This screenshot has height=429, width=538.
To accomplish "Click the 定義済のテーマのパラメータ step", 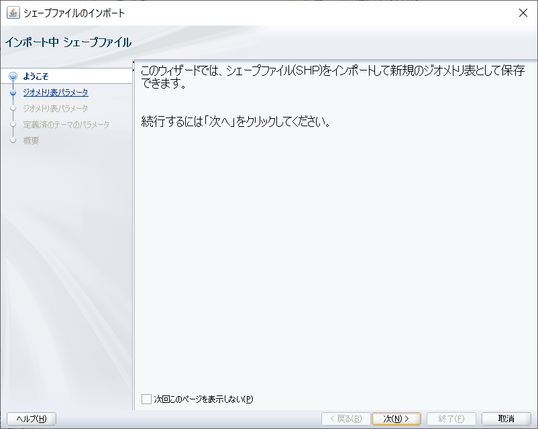I will click(x=66, y=124).
